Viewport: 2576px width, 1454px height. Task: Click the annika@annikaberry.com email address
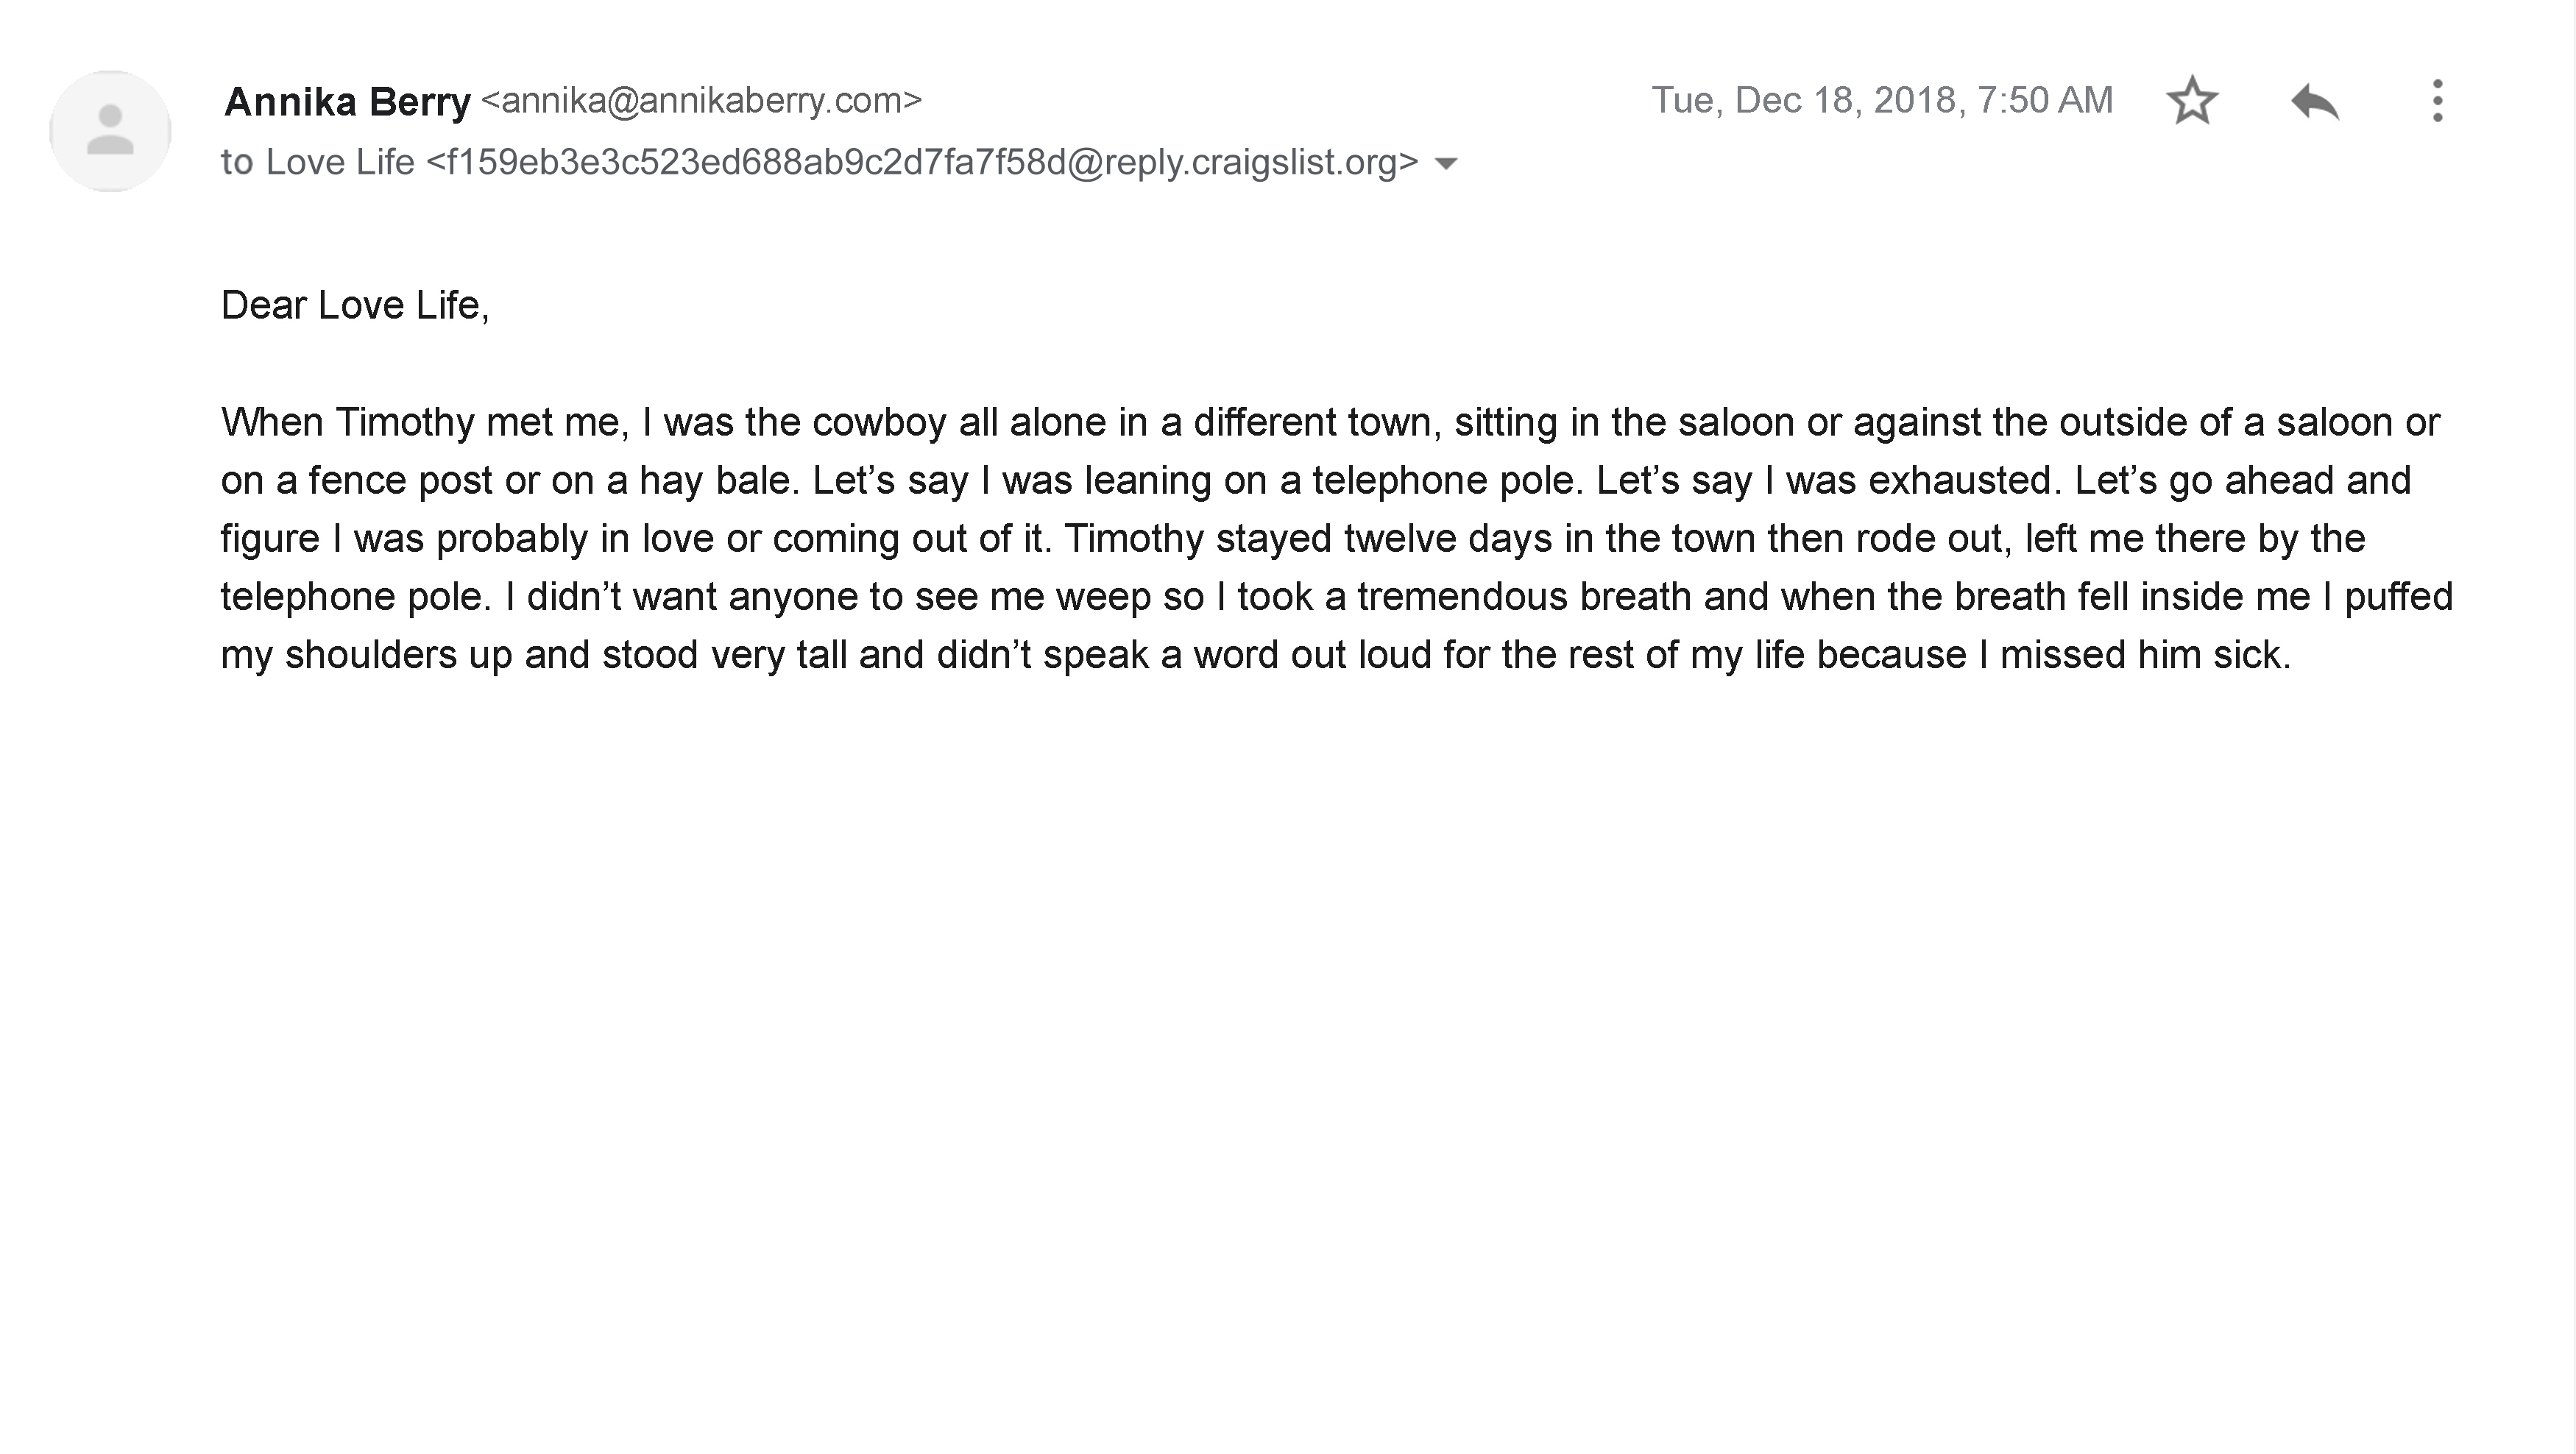pos(701,100)
